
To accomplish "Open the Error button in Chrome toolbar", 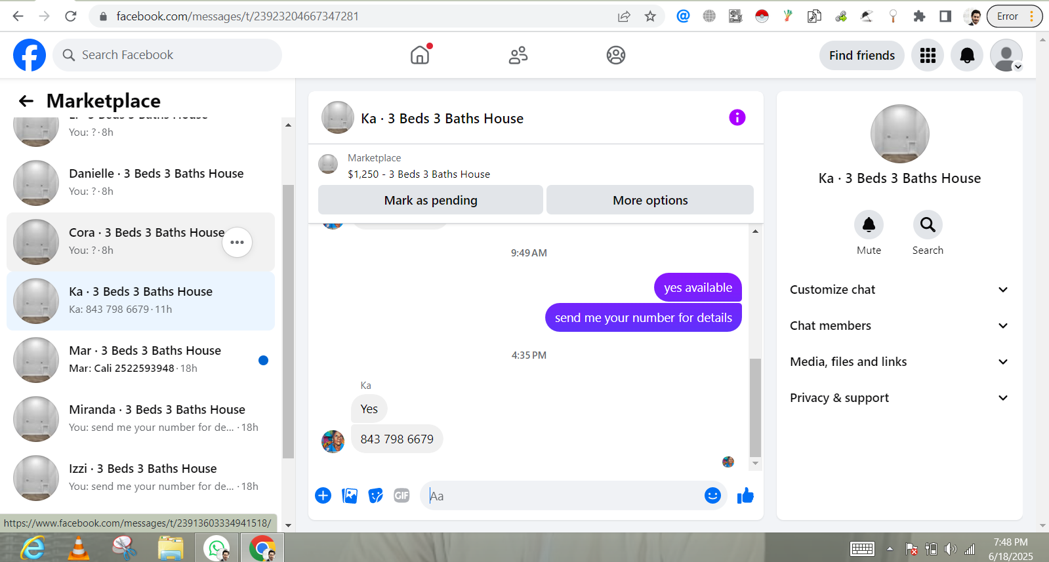I will pos(1014,16).
